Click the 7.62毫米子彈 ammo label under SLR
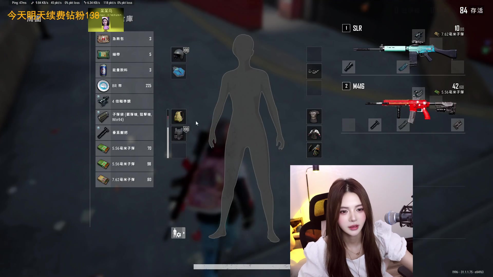493x277 pixels. click(452, 34)
